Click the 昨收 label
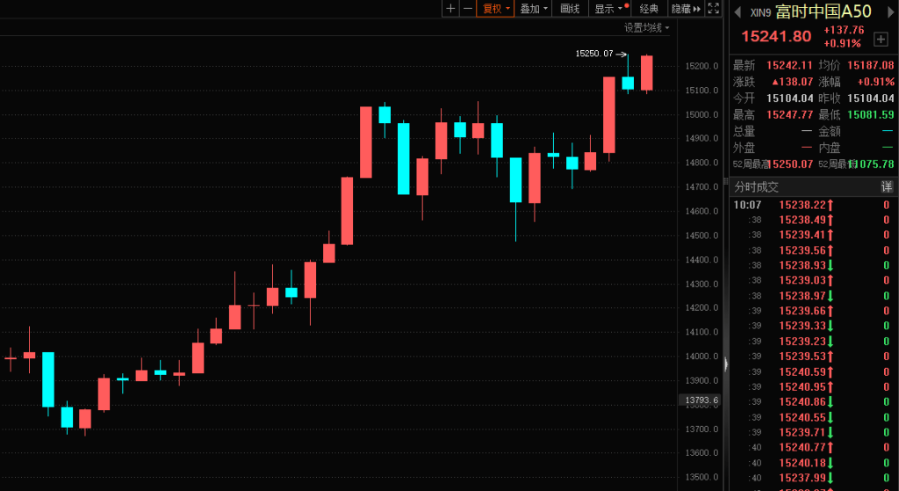This screenshot has width=899, height=491. 830,98
